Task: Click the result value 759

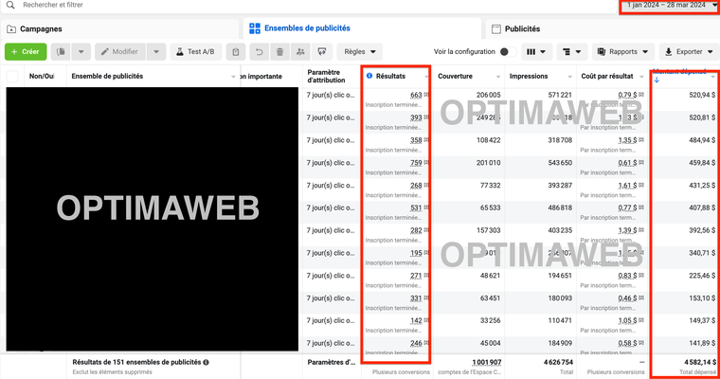Action: (x=416, y=163)
